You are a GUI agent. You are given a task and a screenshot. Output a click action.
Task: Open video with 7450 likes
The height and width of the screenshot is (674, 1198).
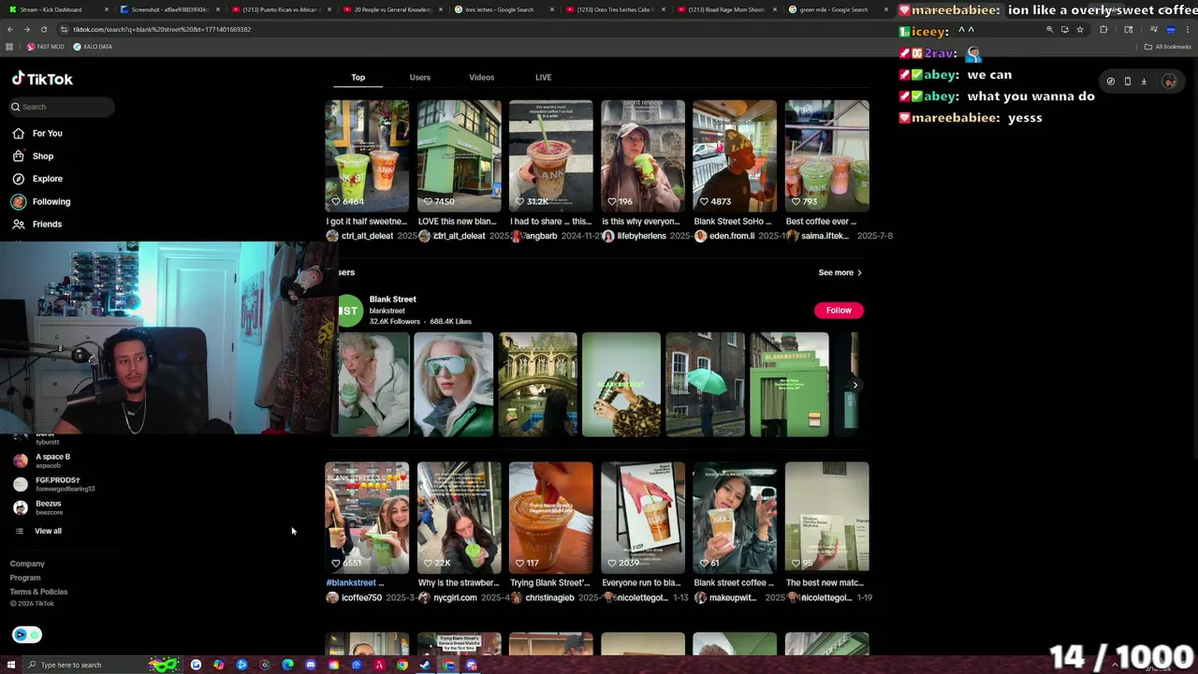459,155
